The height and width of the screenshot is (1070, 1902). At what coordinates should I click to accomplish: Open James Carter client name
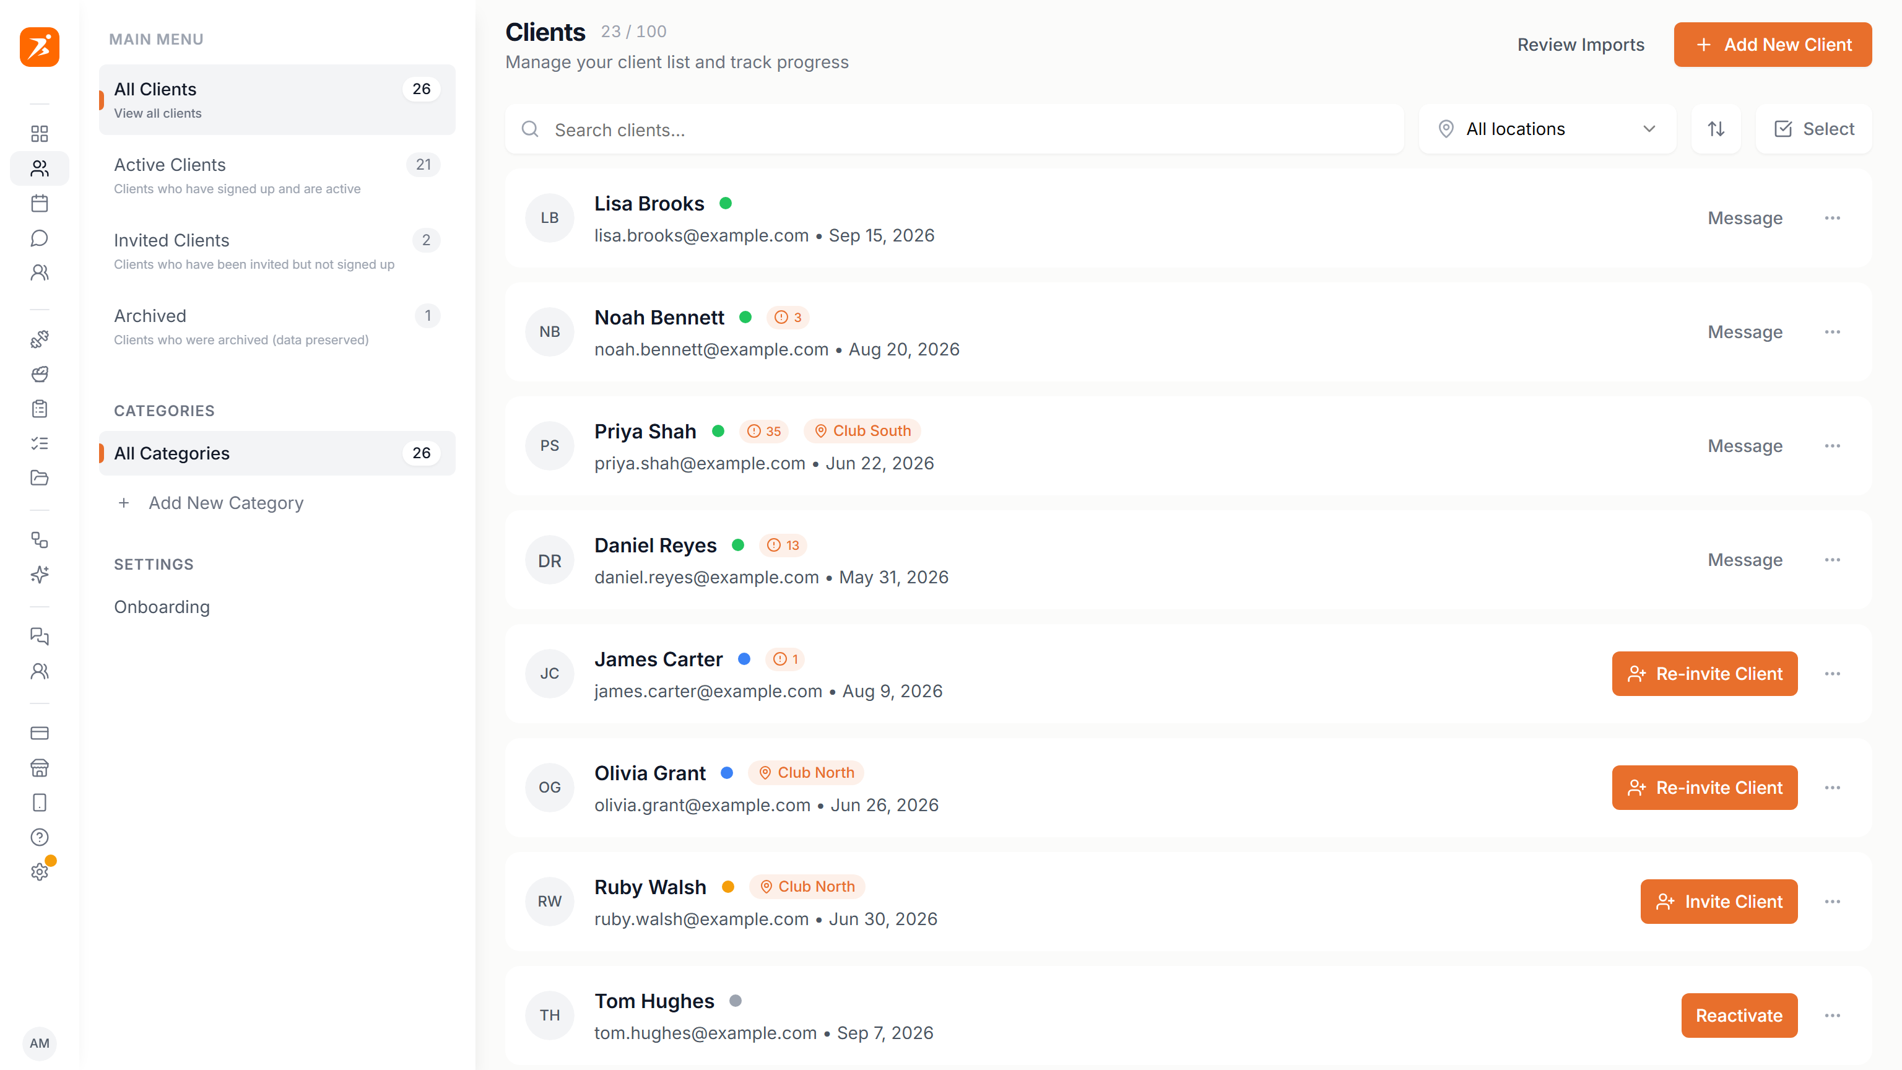click(658, 659)
